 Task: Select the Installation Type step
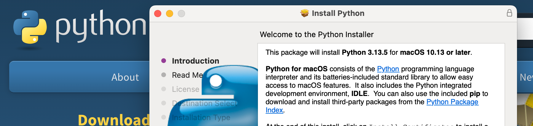201,117
